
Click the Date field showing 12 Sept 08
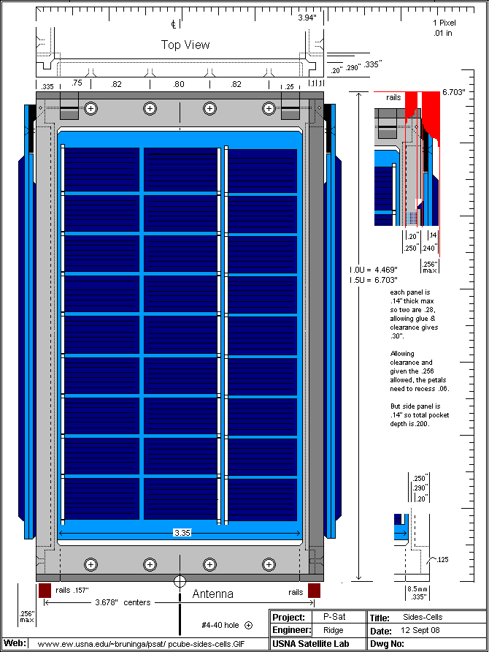pyautogui.click(x=423, y=630)
